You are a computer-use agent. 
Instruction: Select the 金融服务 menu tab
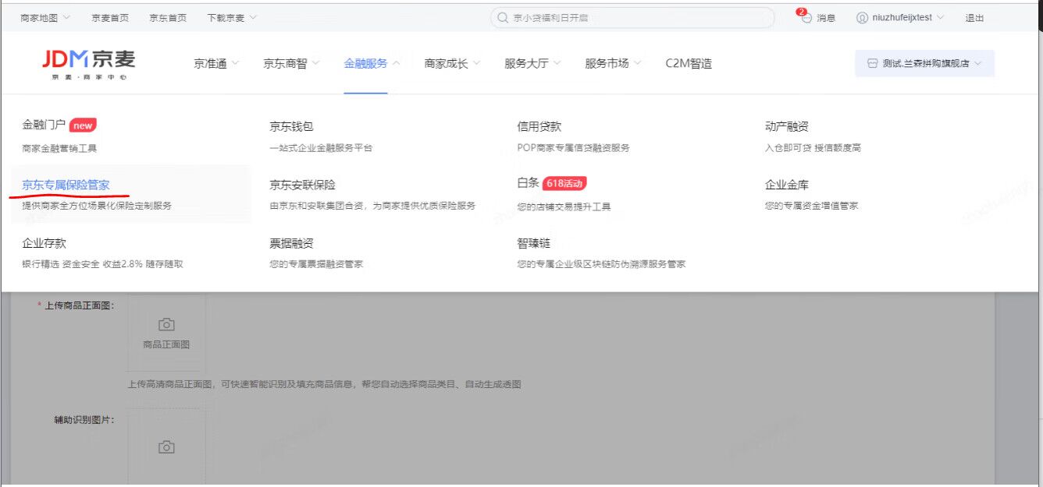pos(366,64)
